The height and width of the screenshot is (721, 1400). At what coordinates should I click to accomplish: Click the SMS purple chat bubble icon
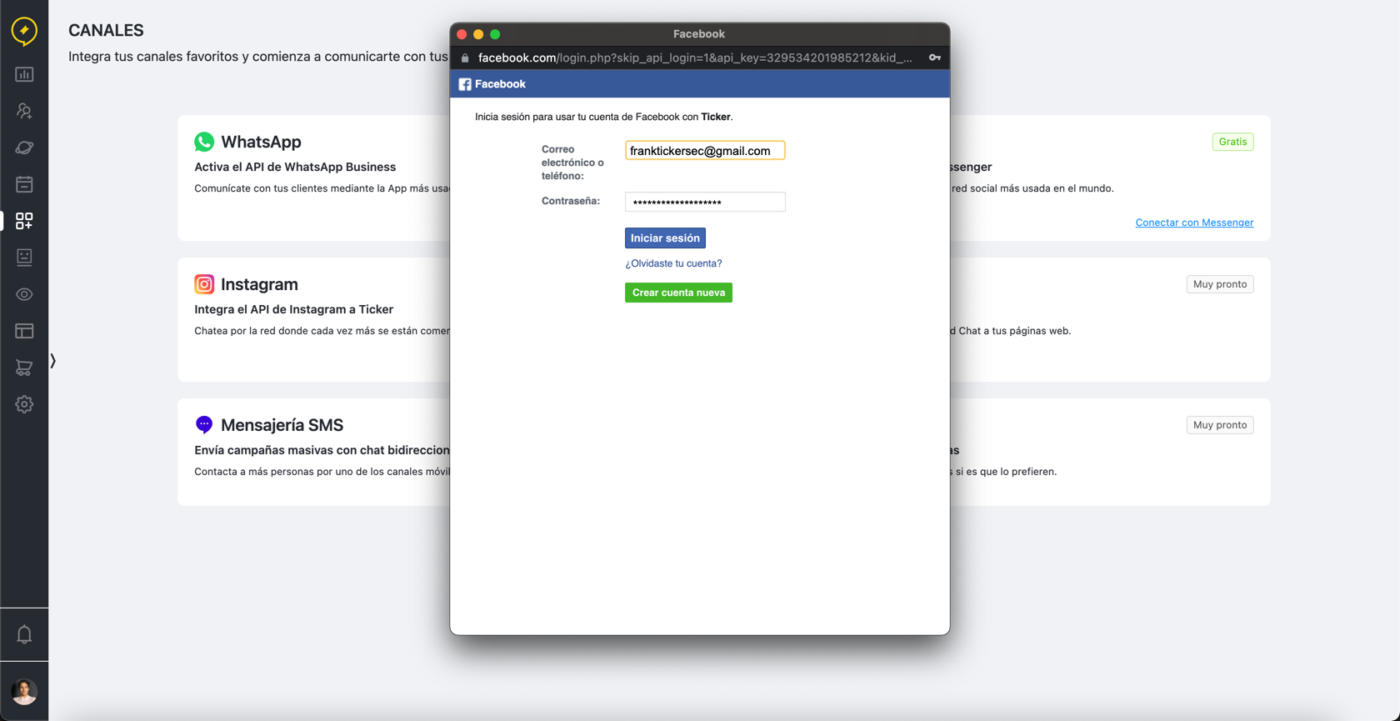pyautogui.click(x=204, y=425)
